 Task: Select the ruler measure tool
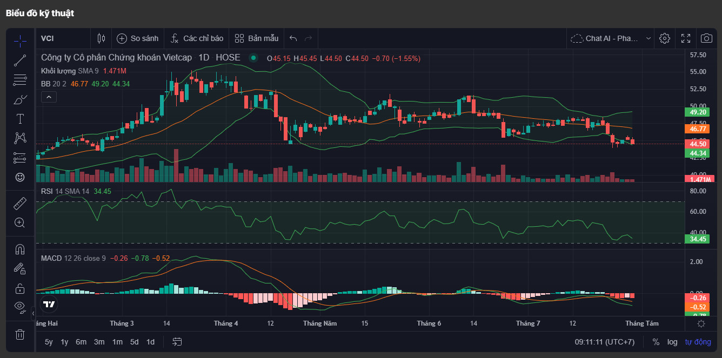coord(20,203)
